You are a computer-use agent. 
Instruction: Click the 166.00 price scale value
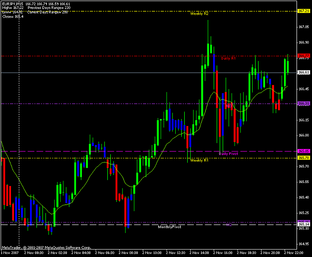pos(304,135)
